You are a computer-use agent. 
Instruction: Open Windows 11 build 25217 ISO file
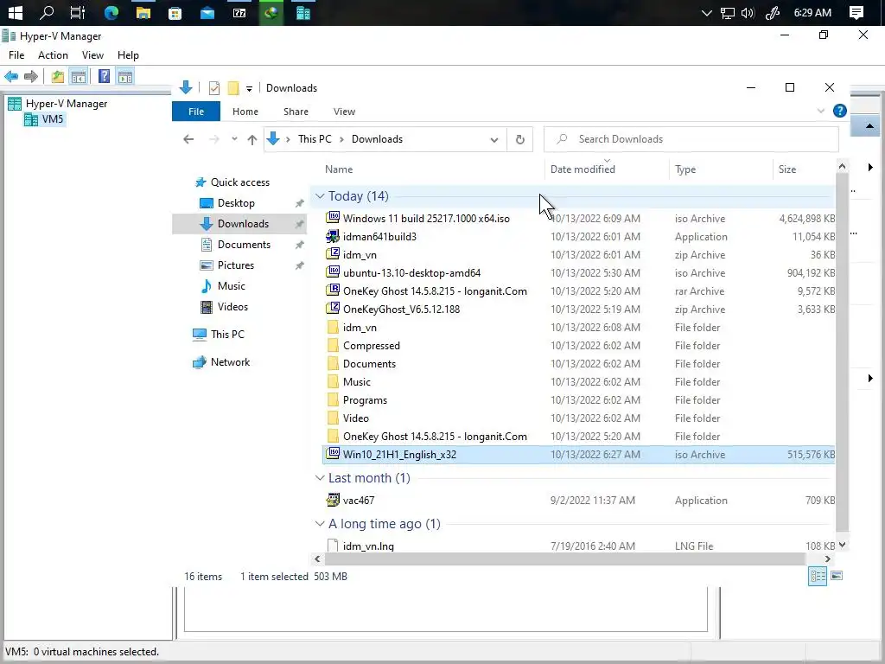(x=426, y=219)
